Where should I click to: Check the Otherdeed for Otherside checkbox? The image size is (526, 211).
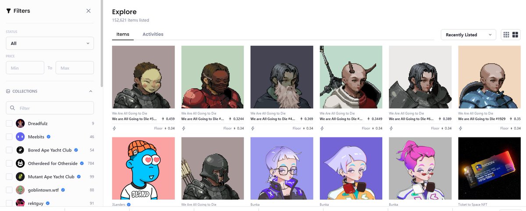(9, 163)
